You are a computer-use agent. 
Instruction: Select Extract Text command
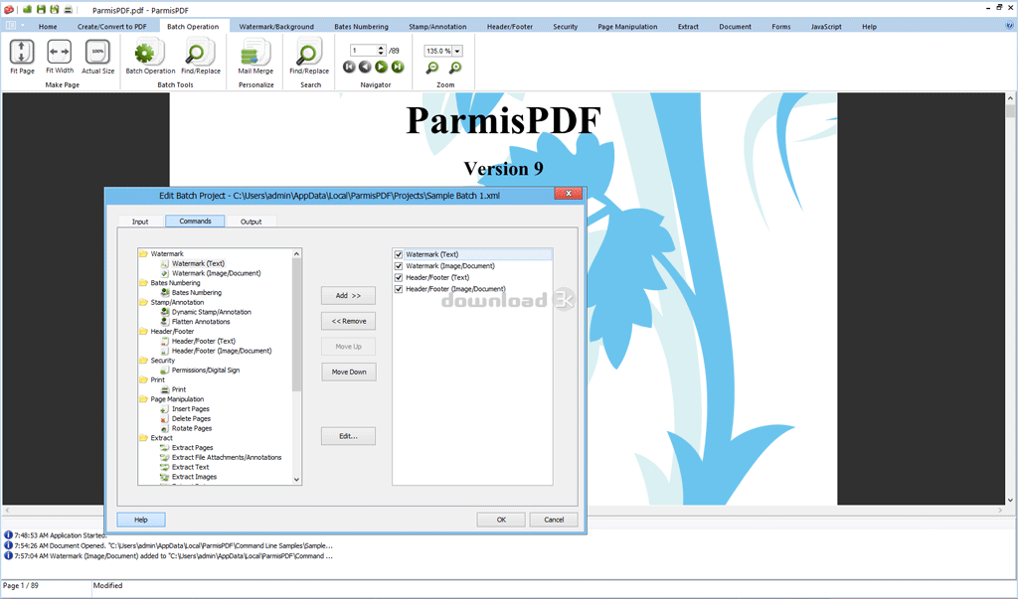[190, 467]
